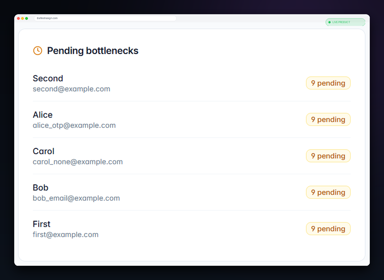This screenshot has height=280, width=384.
Task: Click the clock icon beside Pending bottlenecks
Action: pos(38,51)
